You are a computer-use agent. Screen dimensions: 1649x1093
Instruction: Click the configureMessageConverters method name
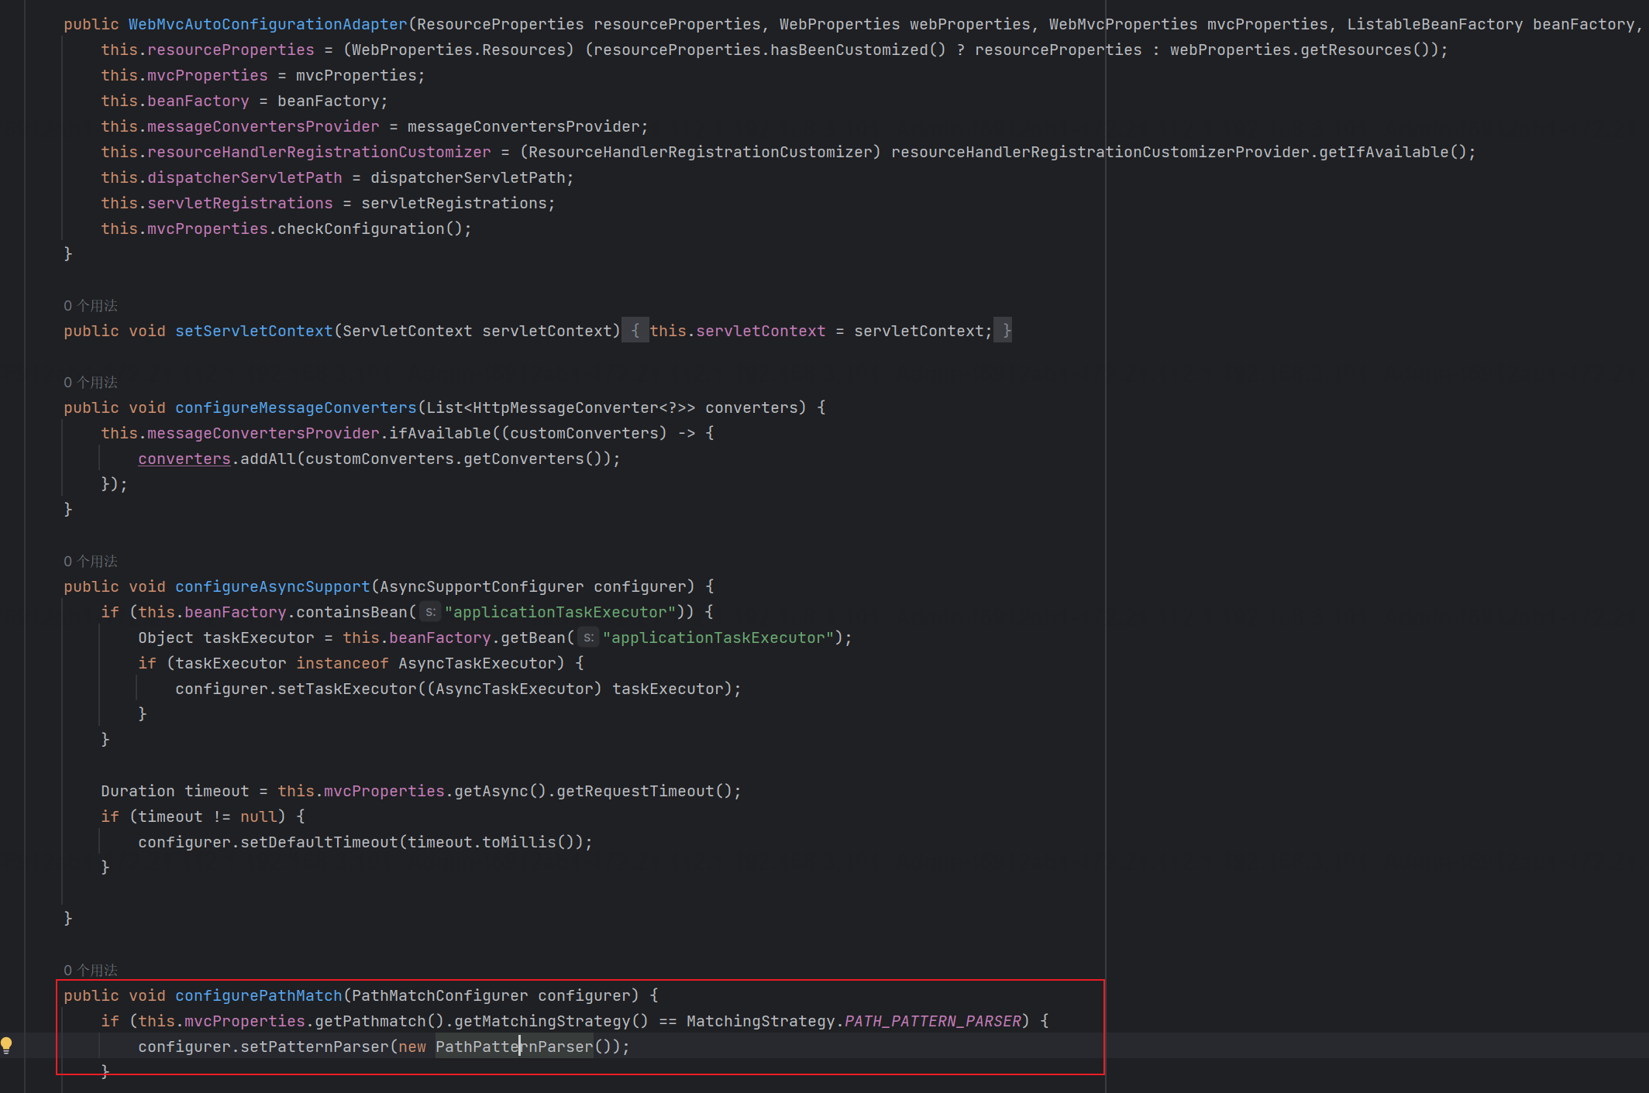click(x=296, y=407)
